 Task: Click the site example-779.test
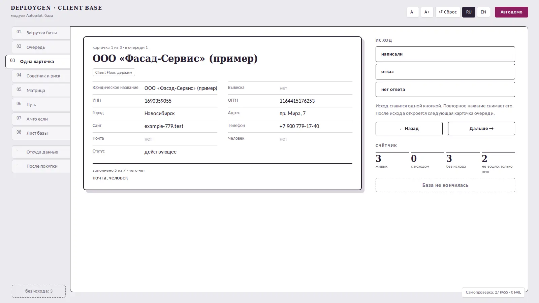point(164,126)
